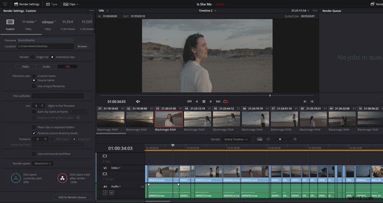Open Render Settings panel options menu (three dots)
The image size is (383, 203).
pyautogui.click(x=91, y=11)
